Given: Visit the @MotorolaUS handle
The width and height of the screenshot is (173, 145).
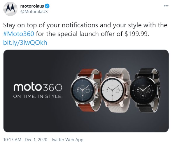Looking at the screenshot, I should [34, 12].
